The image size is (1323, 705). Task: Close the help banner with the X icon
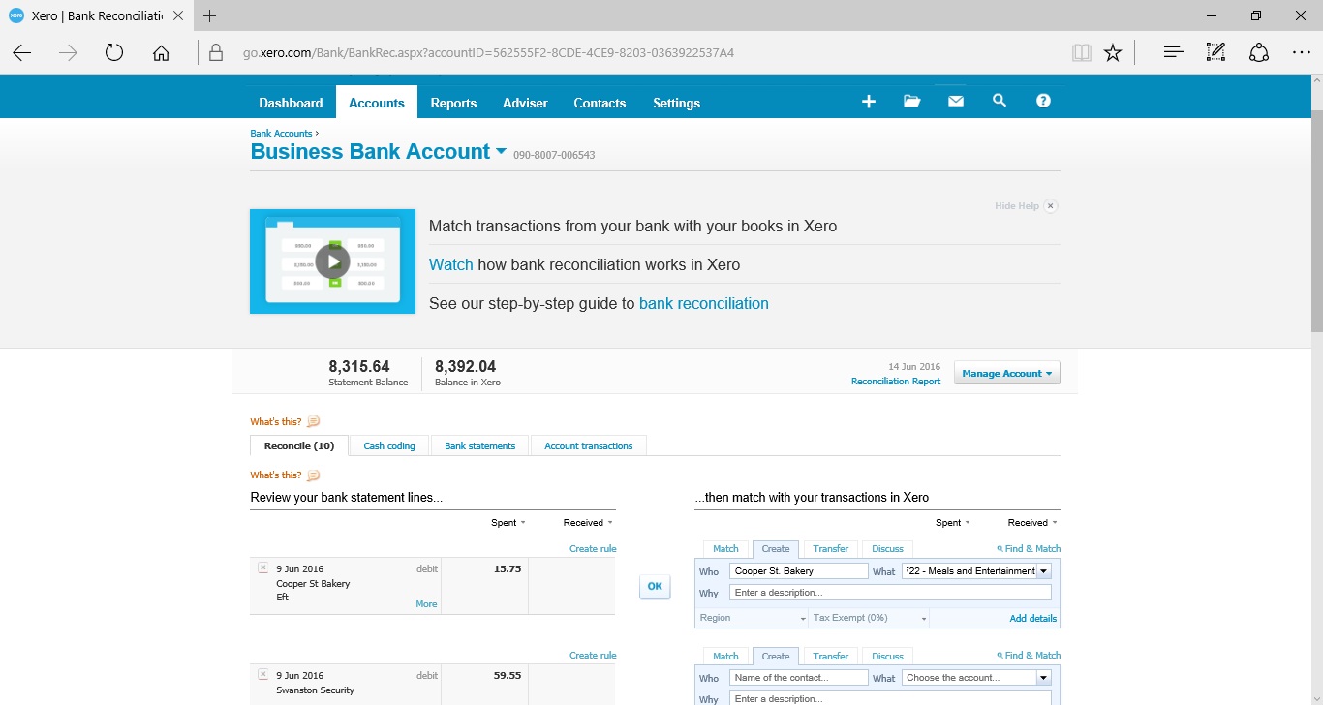tap(1051, 206)
